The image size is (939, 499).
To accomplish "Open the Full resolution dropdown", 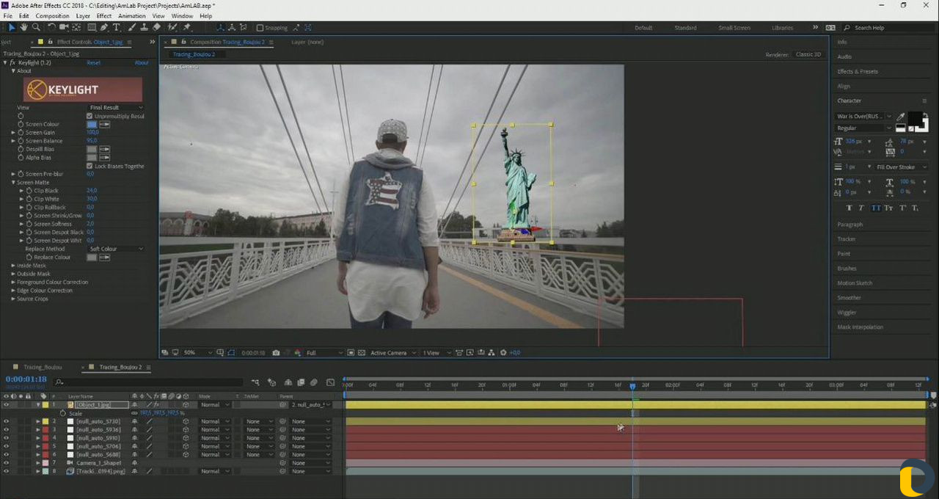I will tap(324, 353).
